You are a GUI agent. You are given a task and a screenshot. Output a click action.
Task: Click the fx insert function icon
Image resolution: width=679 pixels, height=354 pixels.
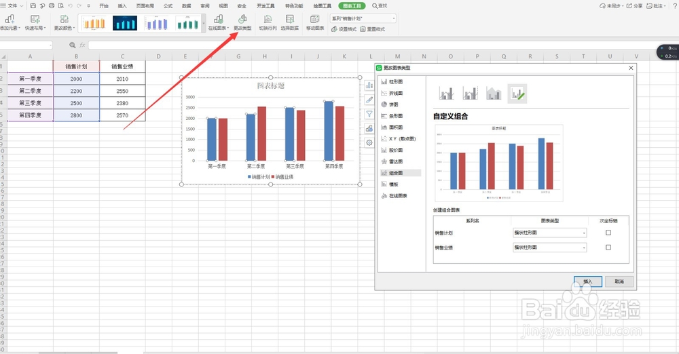coord(82,45)
